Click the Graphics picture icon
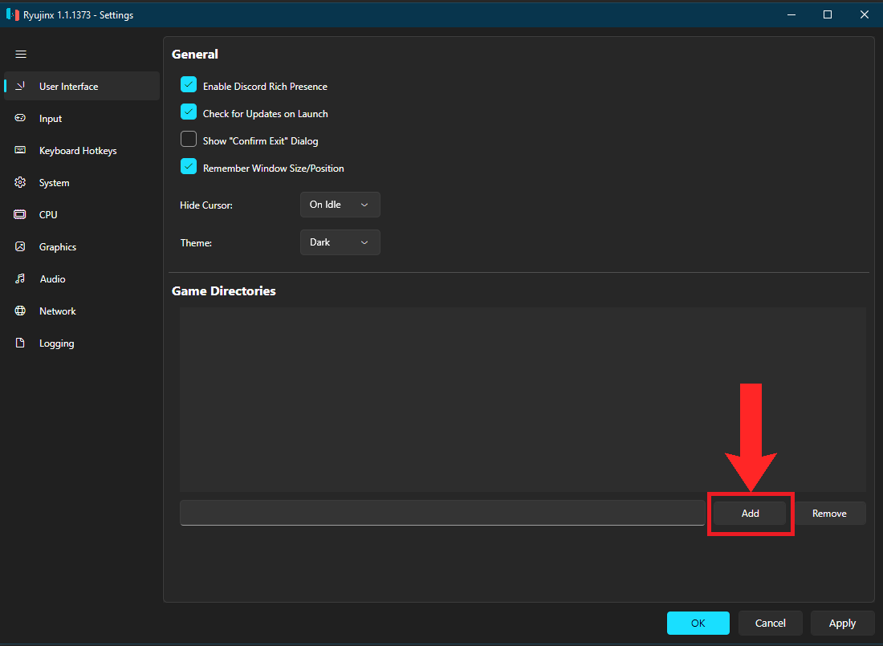Image resolution: width=883 pixels, height=646 pixels. click(x=20, y=246)
